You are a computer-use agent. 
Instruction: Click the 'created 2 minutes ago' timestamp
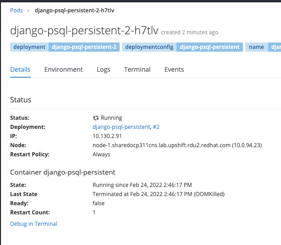(190, 32)
